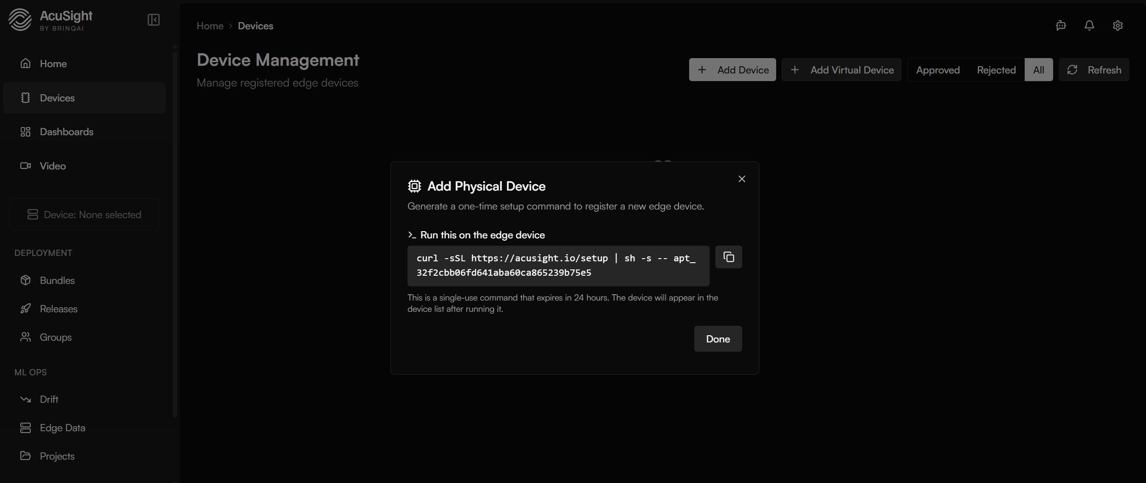Viewport: 1146px width, 483px height.
Task: Open the feedback chat icon
Action: pyautogui.click(x=1061, y=26)
